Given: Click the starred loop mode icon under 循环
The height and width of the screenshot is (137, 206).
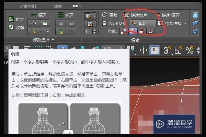Looking at the screenshot, I should 33,32.
